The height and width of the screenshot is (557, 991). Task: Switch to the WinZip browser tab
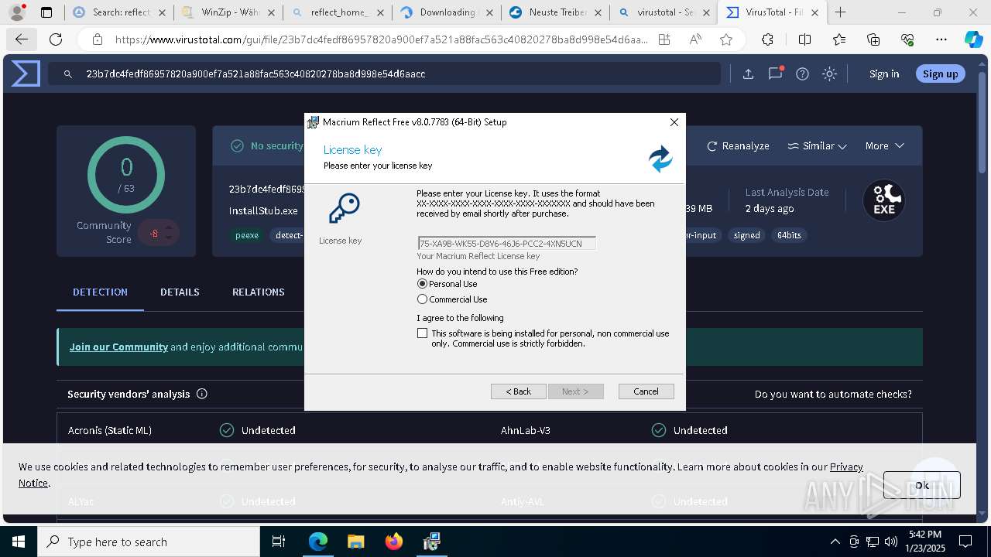coord(227,12)
